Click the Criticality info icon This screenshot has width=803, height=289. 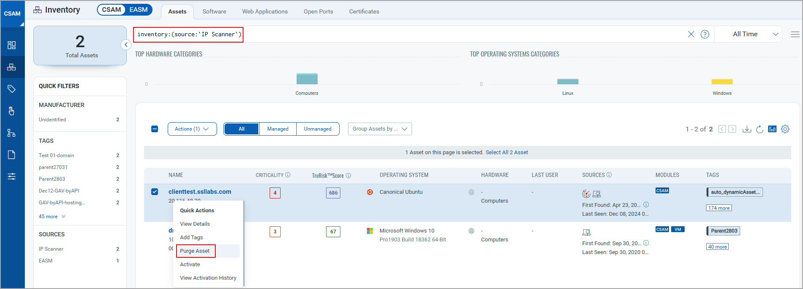(x=288, y=175)
